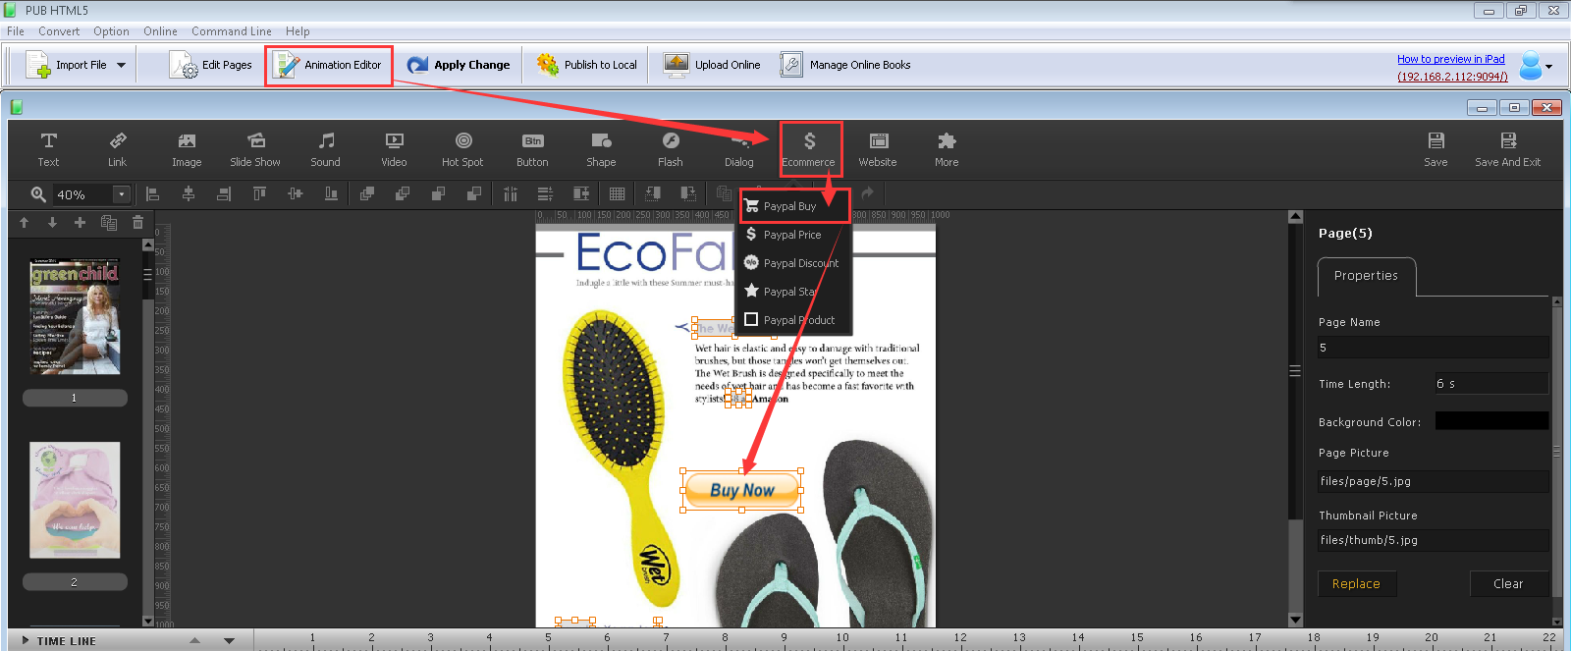Select the Website tool
Screen dimensions: 1571x651
point(878,149)
